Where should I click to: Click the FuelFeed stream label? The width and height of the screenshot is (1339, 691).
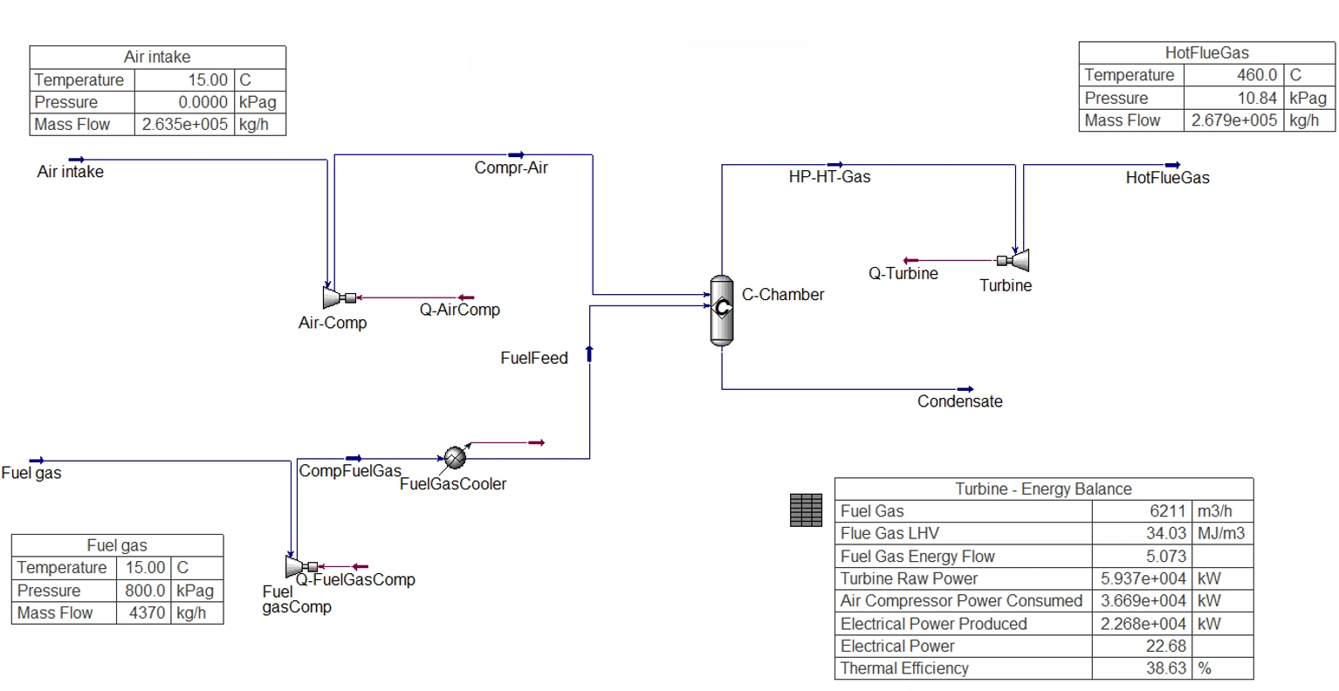pos(534,358)
